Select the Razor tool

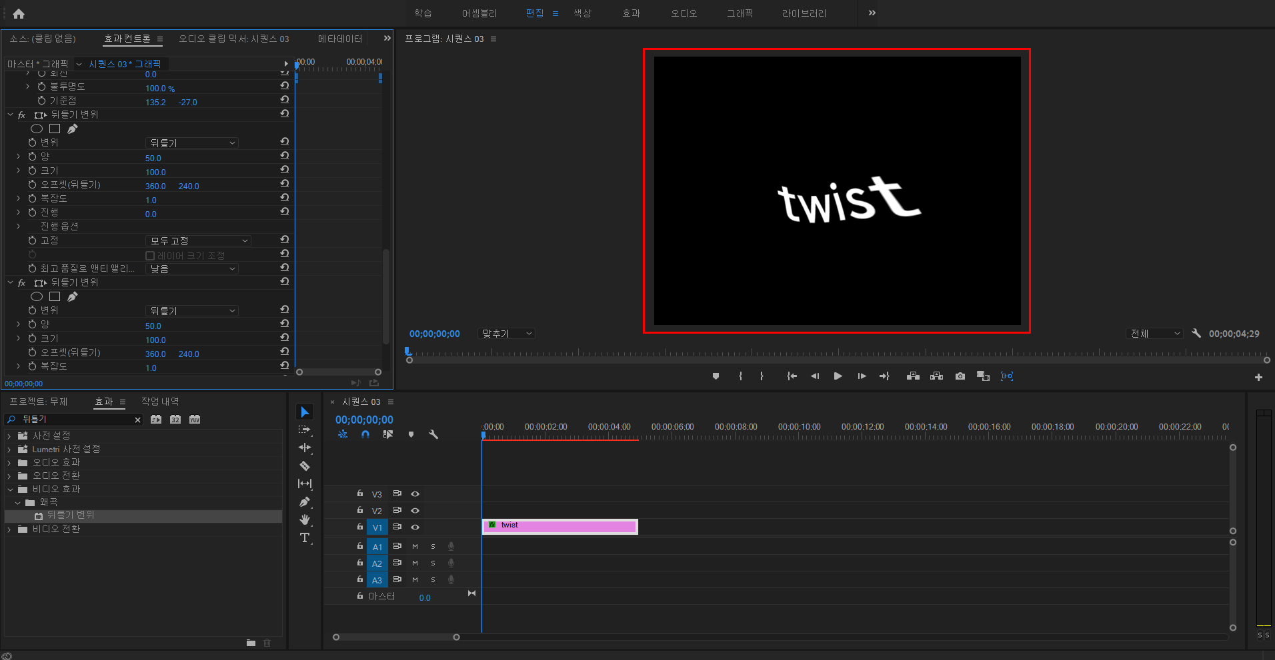pos(305,466)
